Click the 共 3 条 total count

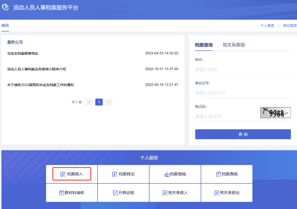click(x=77, y=102)
